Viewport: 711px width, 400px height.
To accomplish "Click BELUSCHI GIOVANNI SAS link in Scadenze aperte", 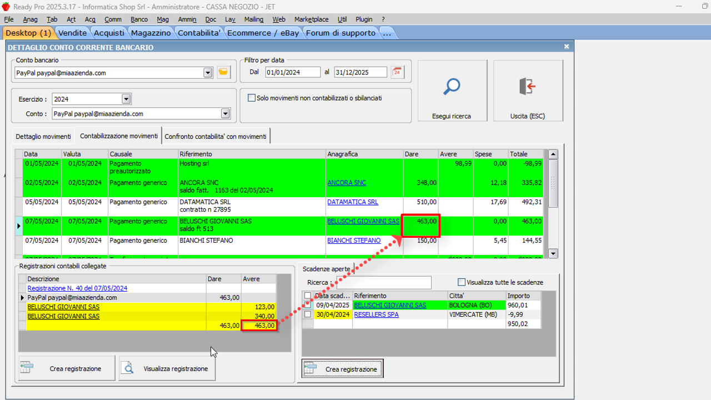I will [390, 305].
